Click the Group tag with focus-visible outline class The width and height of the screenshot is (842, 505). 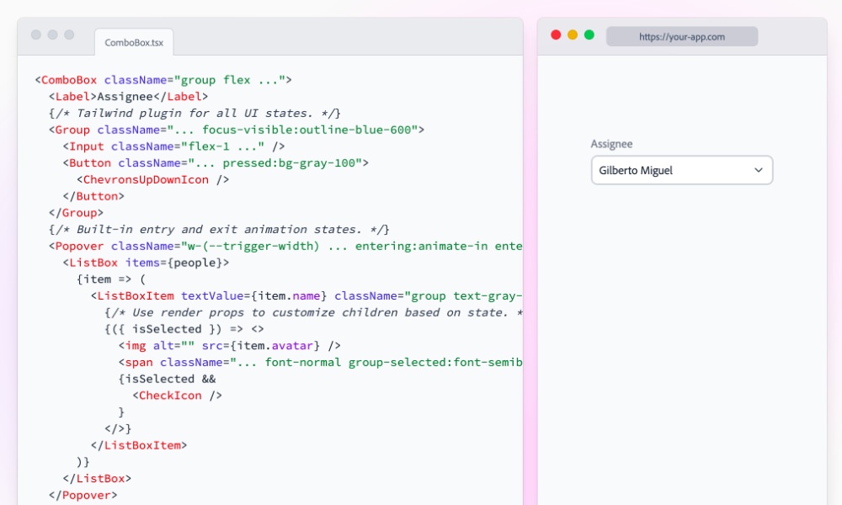[x=74, y=129]
